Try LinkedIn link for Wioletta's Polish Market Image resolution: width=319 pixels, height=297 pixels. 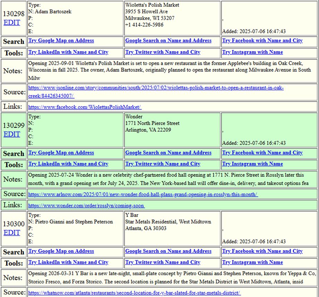pyautogui.click(x=68, y=52)
